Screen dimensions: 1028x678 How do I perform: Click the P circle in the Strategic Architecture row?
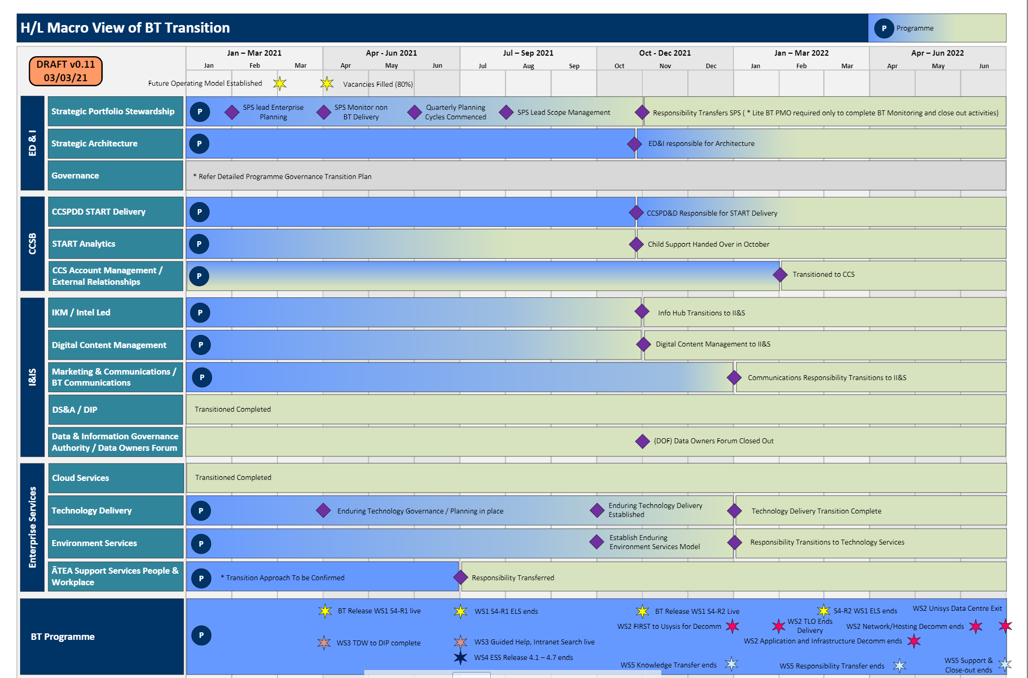tap(199, 144)
